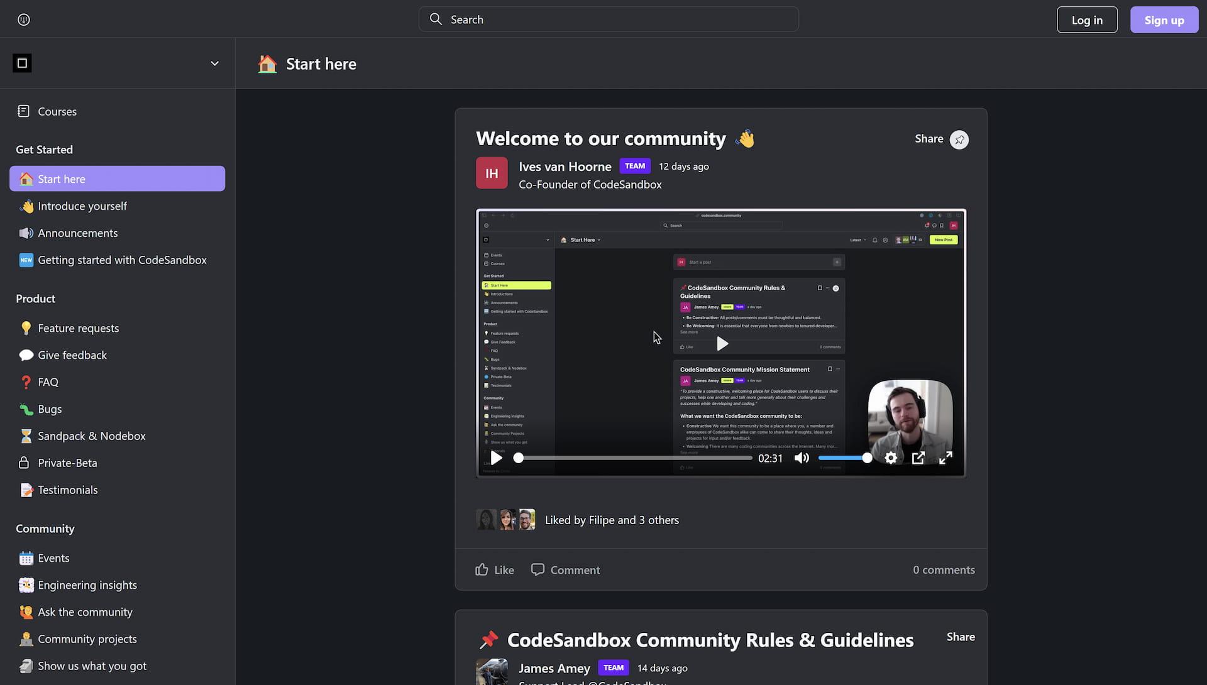Mute the video using speaker icon
Viewport: 1207px width, 685px height.
(x=801, y=458)
